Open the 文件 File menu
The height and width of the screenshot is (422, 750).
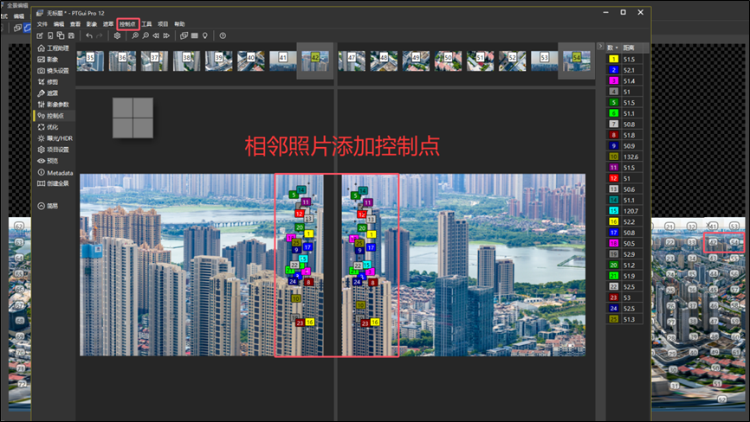click(x=42, y=24)
